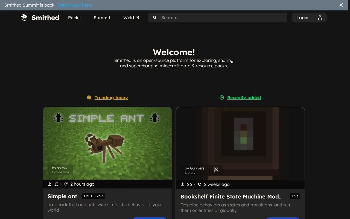
Task: Follow the Check it out here! link
Action: (x=74, y=5)
